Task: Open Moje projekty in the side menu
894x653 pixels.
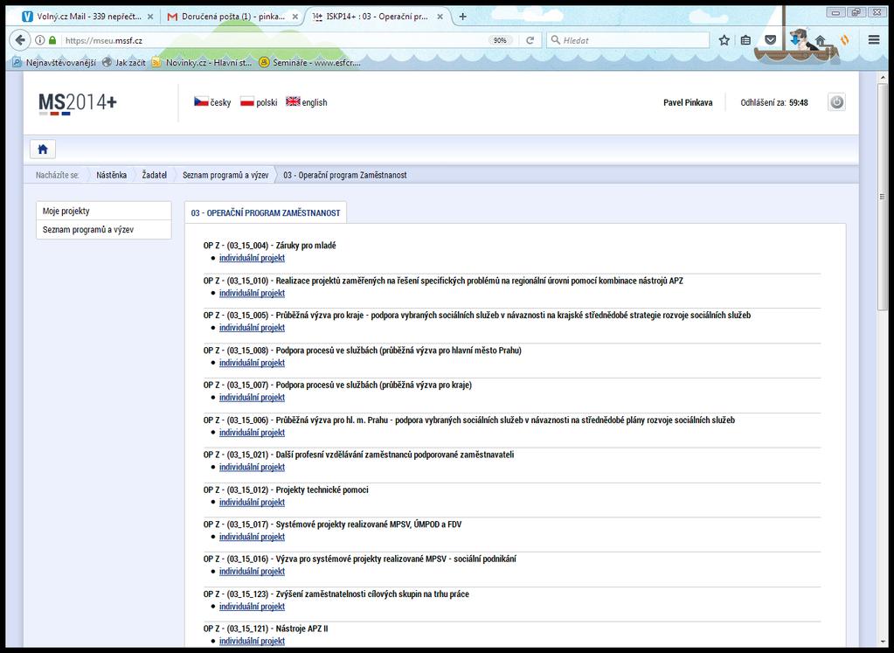Action: click(x=104, y=211)
